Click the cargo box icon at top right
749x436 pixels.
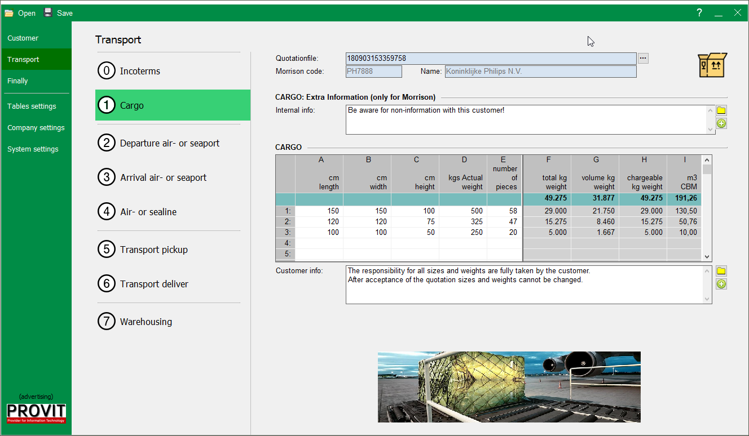[x=712, y=65]
